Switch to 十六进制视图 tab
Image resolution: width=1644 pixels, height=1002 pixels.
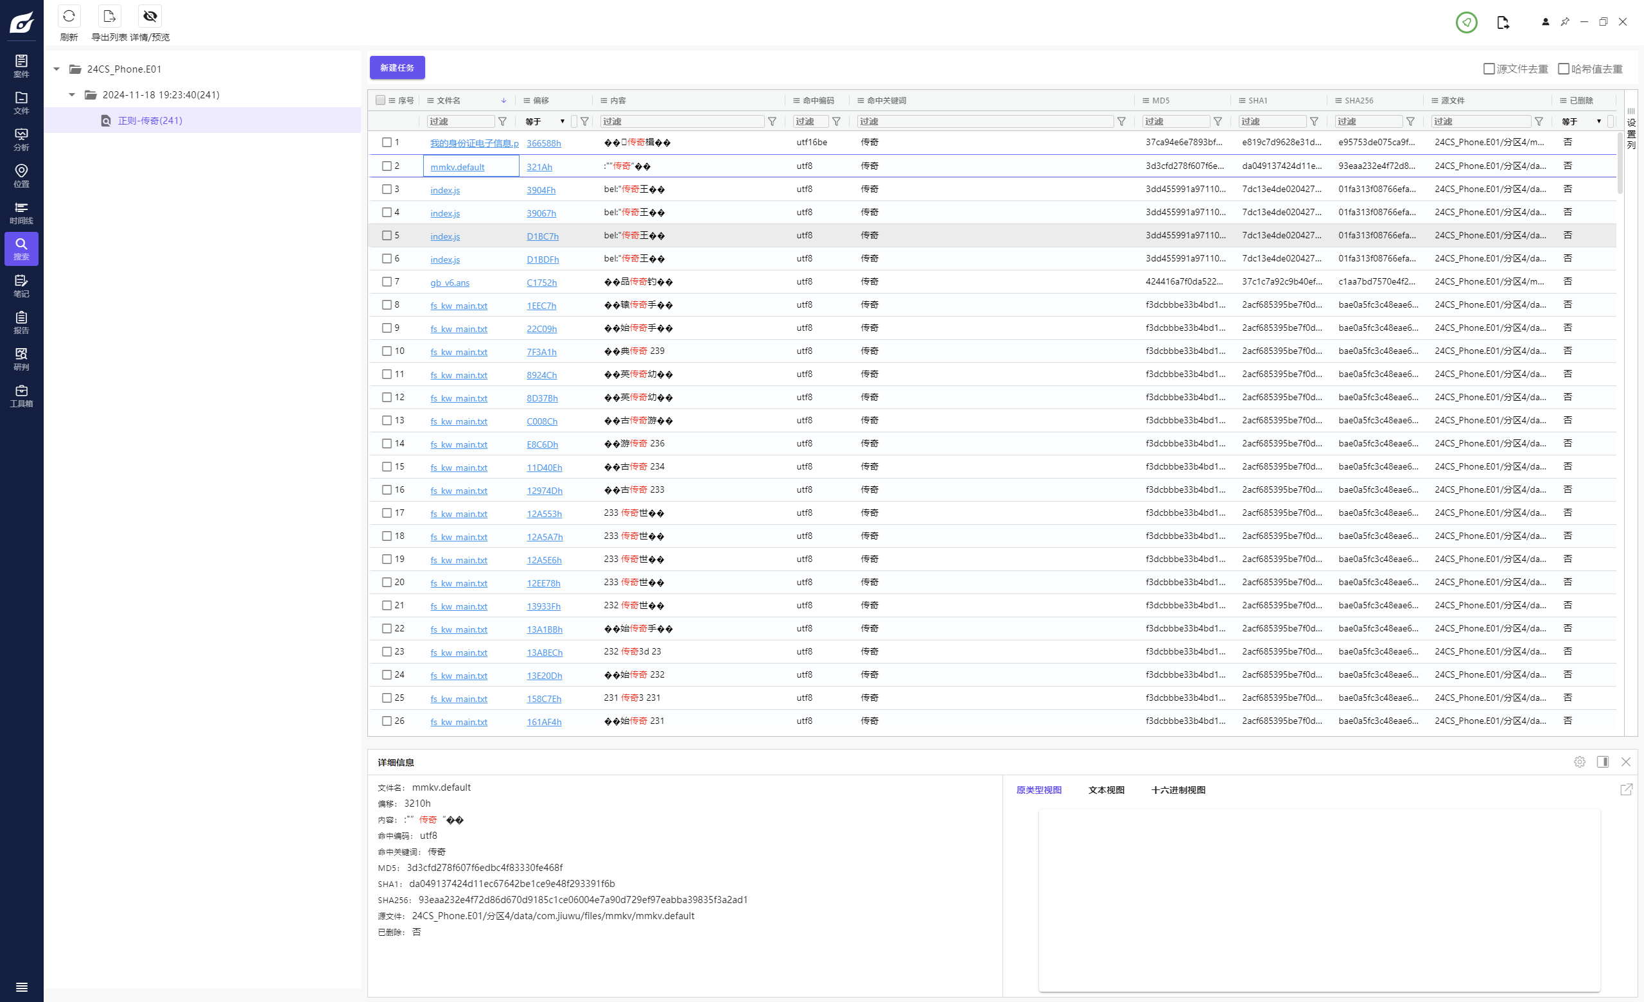click(1178, 790)
